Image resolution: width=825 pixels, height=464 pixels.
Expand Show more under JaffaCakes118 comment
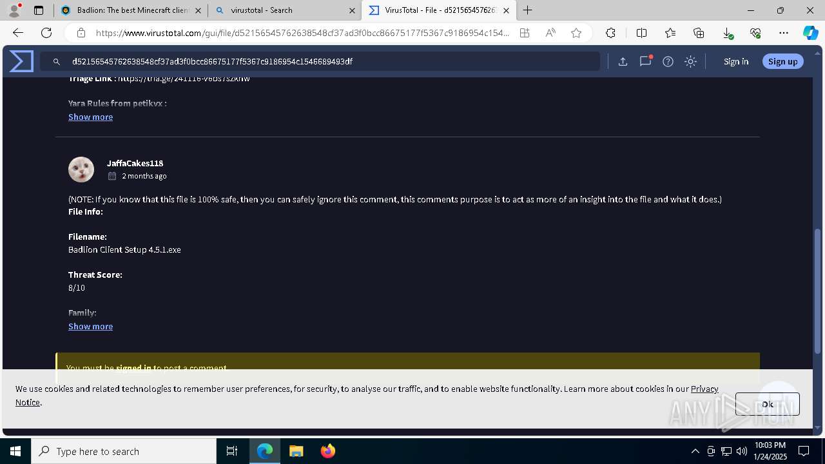pyautogui.click(x=90, y=326)
